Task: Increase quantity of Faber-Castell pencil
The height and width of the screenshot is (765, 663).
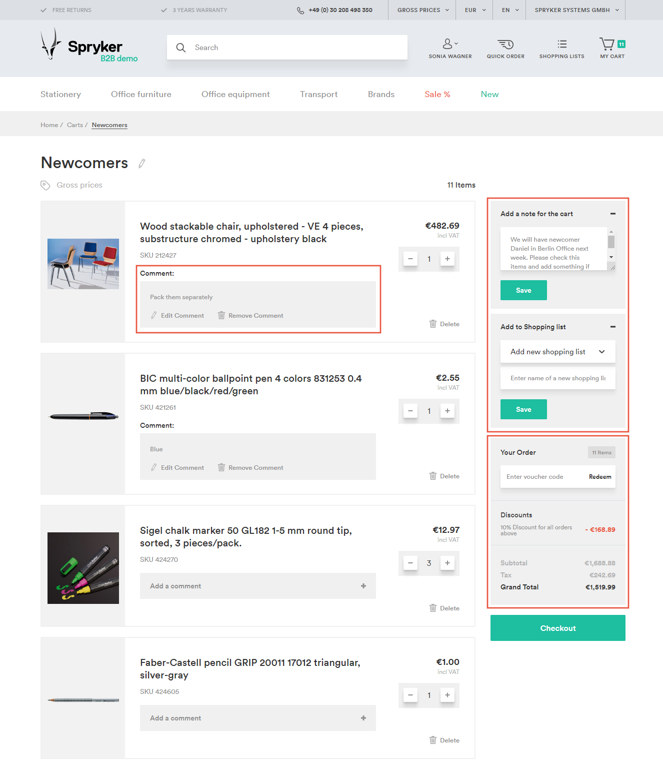Action: coord(447,695)
